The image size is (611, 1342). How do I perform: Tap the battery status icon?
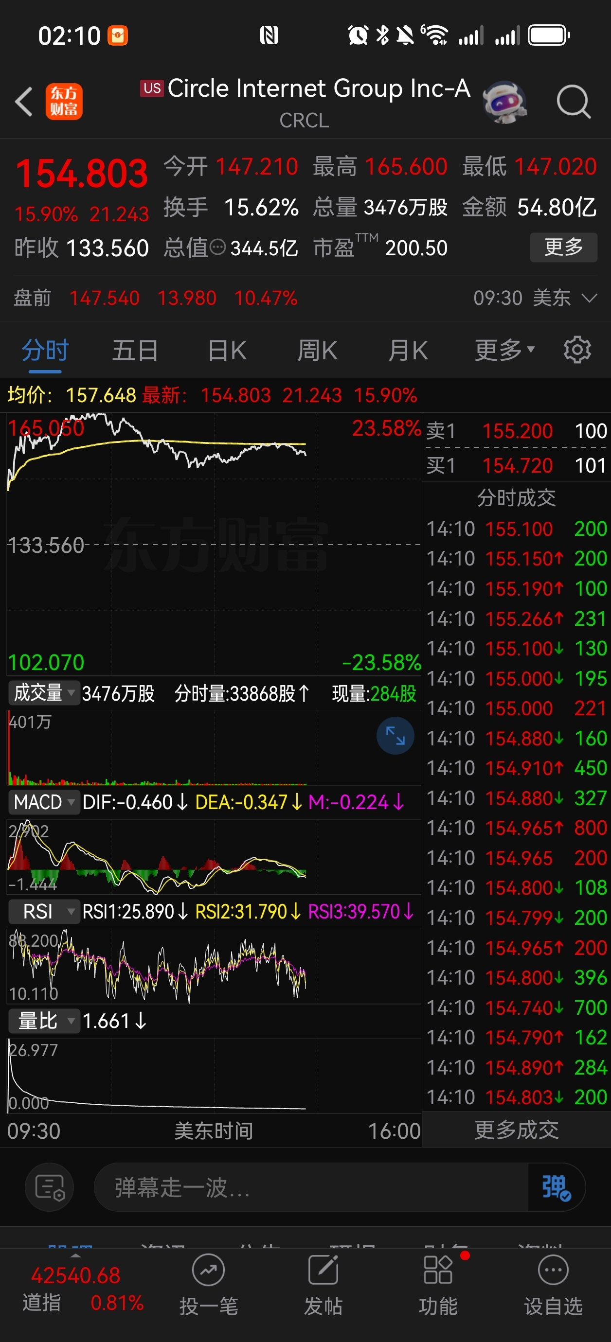pyautogui.click(x=549, y=35)
